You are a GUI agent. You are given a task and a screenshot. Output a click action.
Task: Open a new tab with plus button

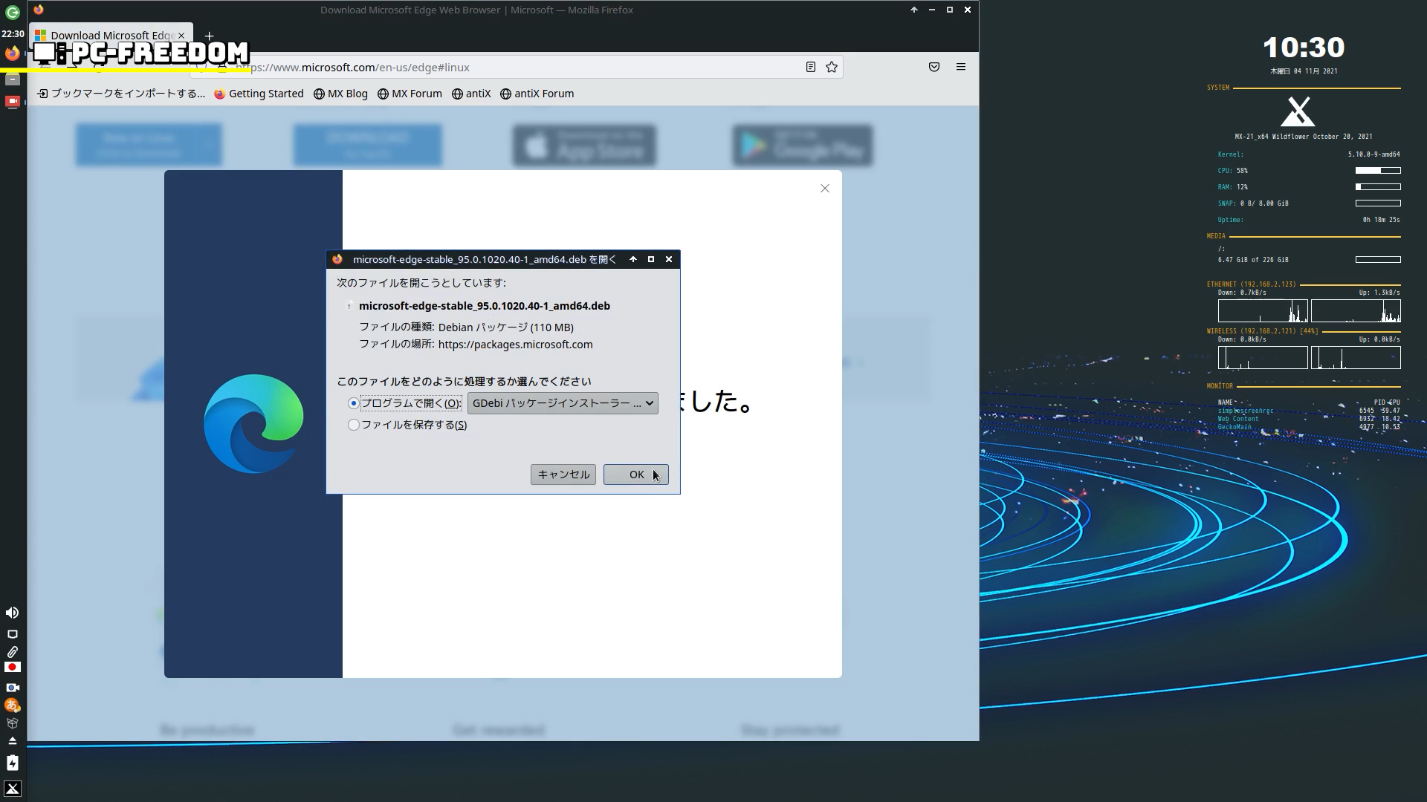(210, 36)
